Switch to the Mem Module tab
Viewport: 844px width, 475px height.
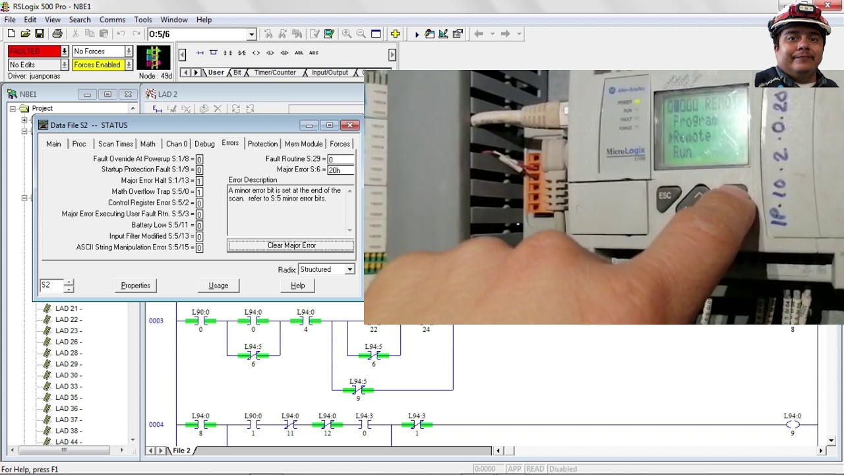pos(303,144)
